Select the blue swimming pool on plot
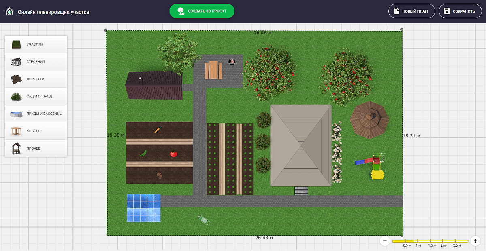 (143, 208)
